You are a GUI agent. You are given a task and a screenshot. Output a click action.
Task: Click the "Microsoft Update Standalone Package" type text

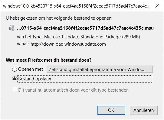point(92,37)
